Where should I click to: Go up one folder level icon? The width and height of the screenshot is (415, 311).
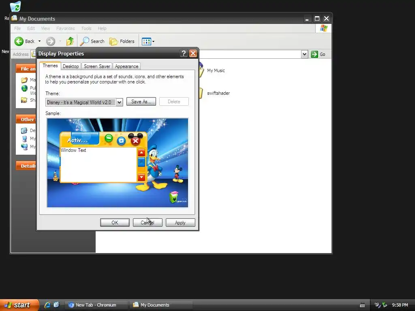pyautogui.click(x=70, y=41)
